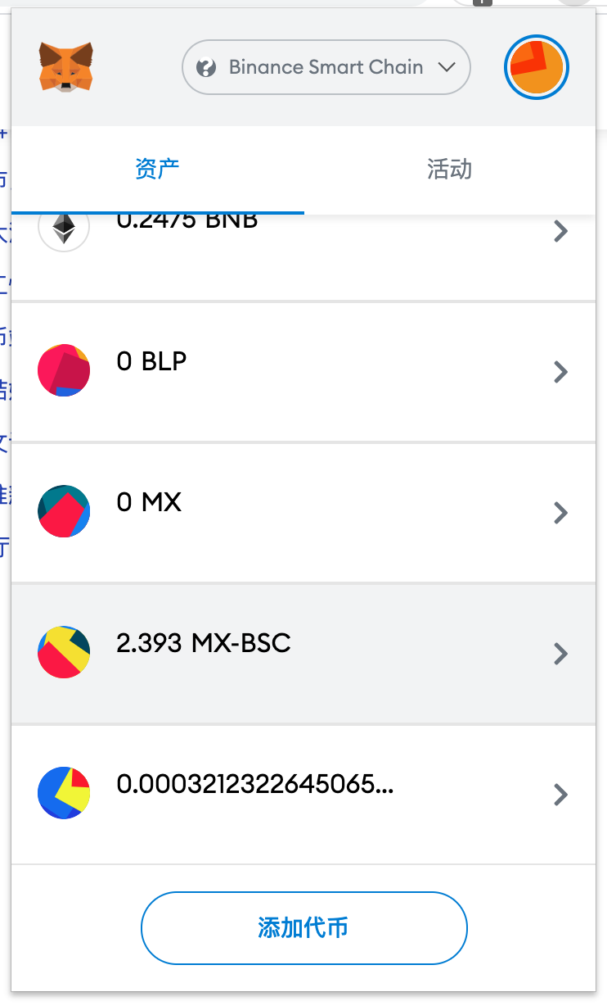Image resolution: width=607 pixels, height=1006 pixels.
Task: Click the 添加代币 button
Action: pos(304,928)
